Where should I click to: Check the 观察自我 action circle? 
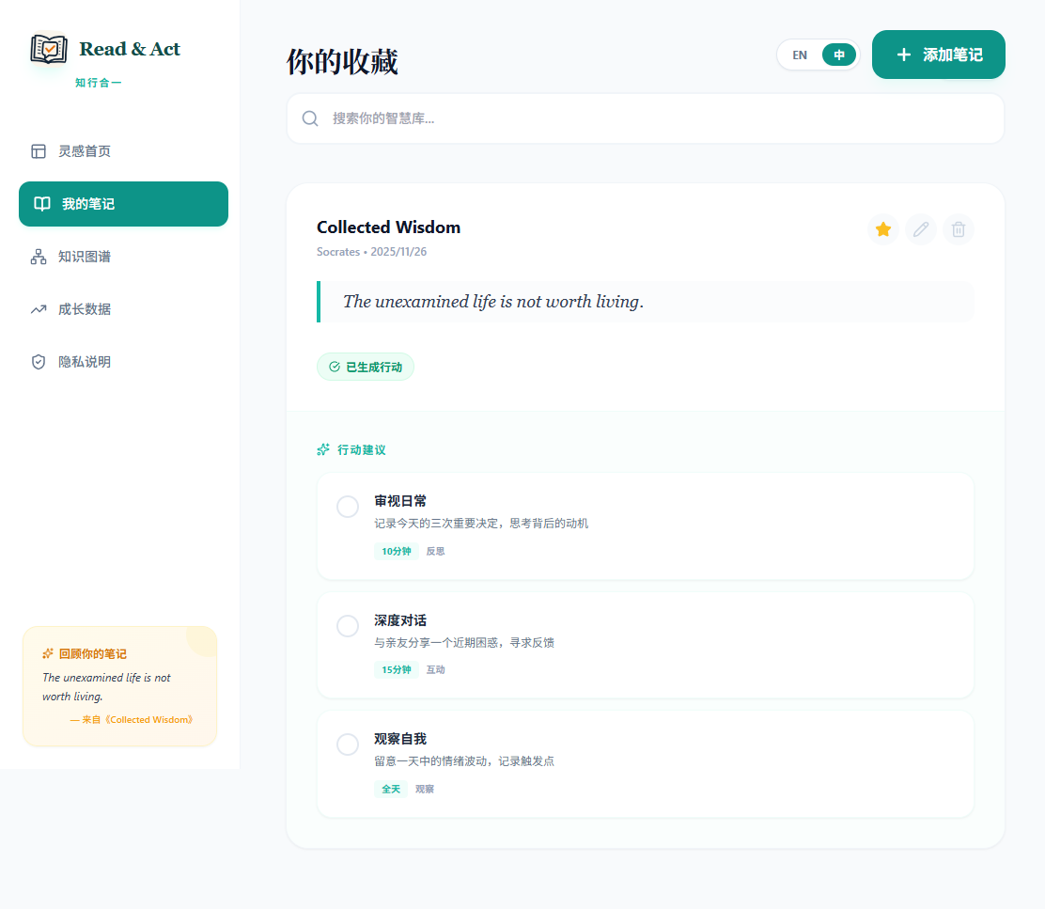coord(348,744)
